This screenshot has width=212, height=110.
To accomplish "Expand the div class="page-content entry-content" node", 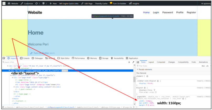I will click(14, 87).
